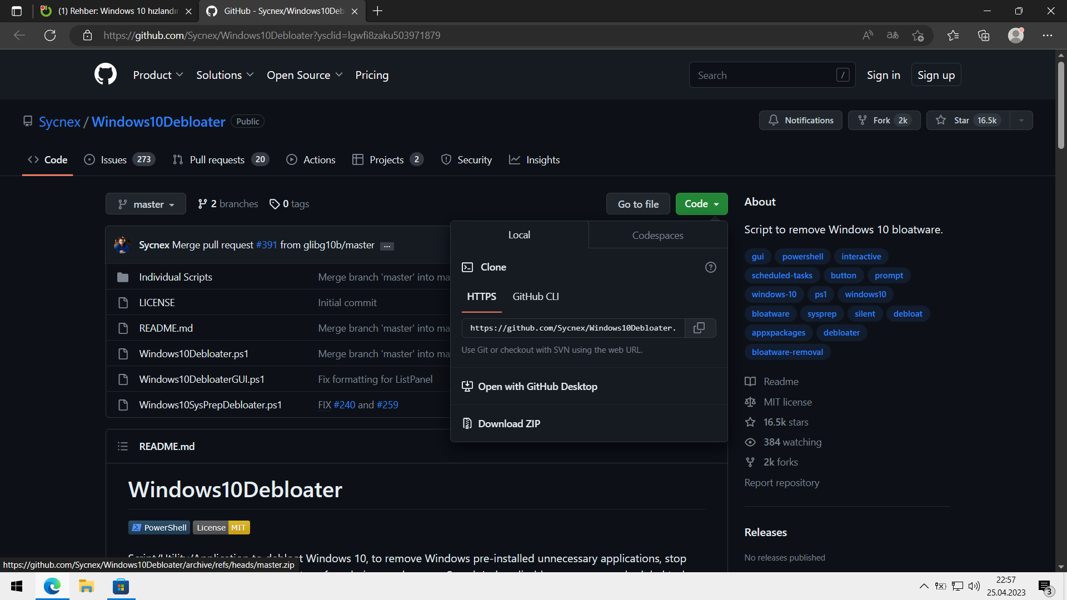Screen dimensions: 1067x600
Task: Open Windows10DebloaterGUI.ps1 file link
Action: (x=201, y=379)
